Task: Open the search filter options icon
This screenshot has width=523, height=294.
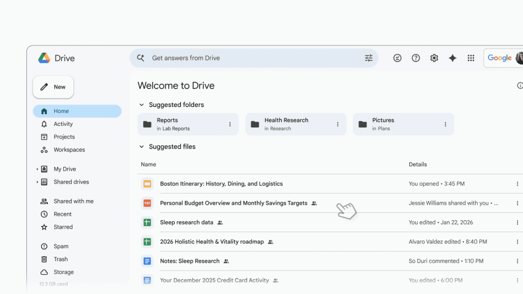Action: pos(369,58)
